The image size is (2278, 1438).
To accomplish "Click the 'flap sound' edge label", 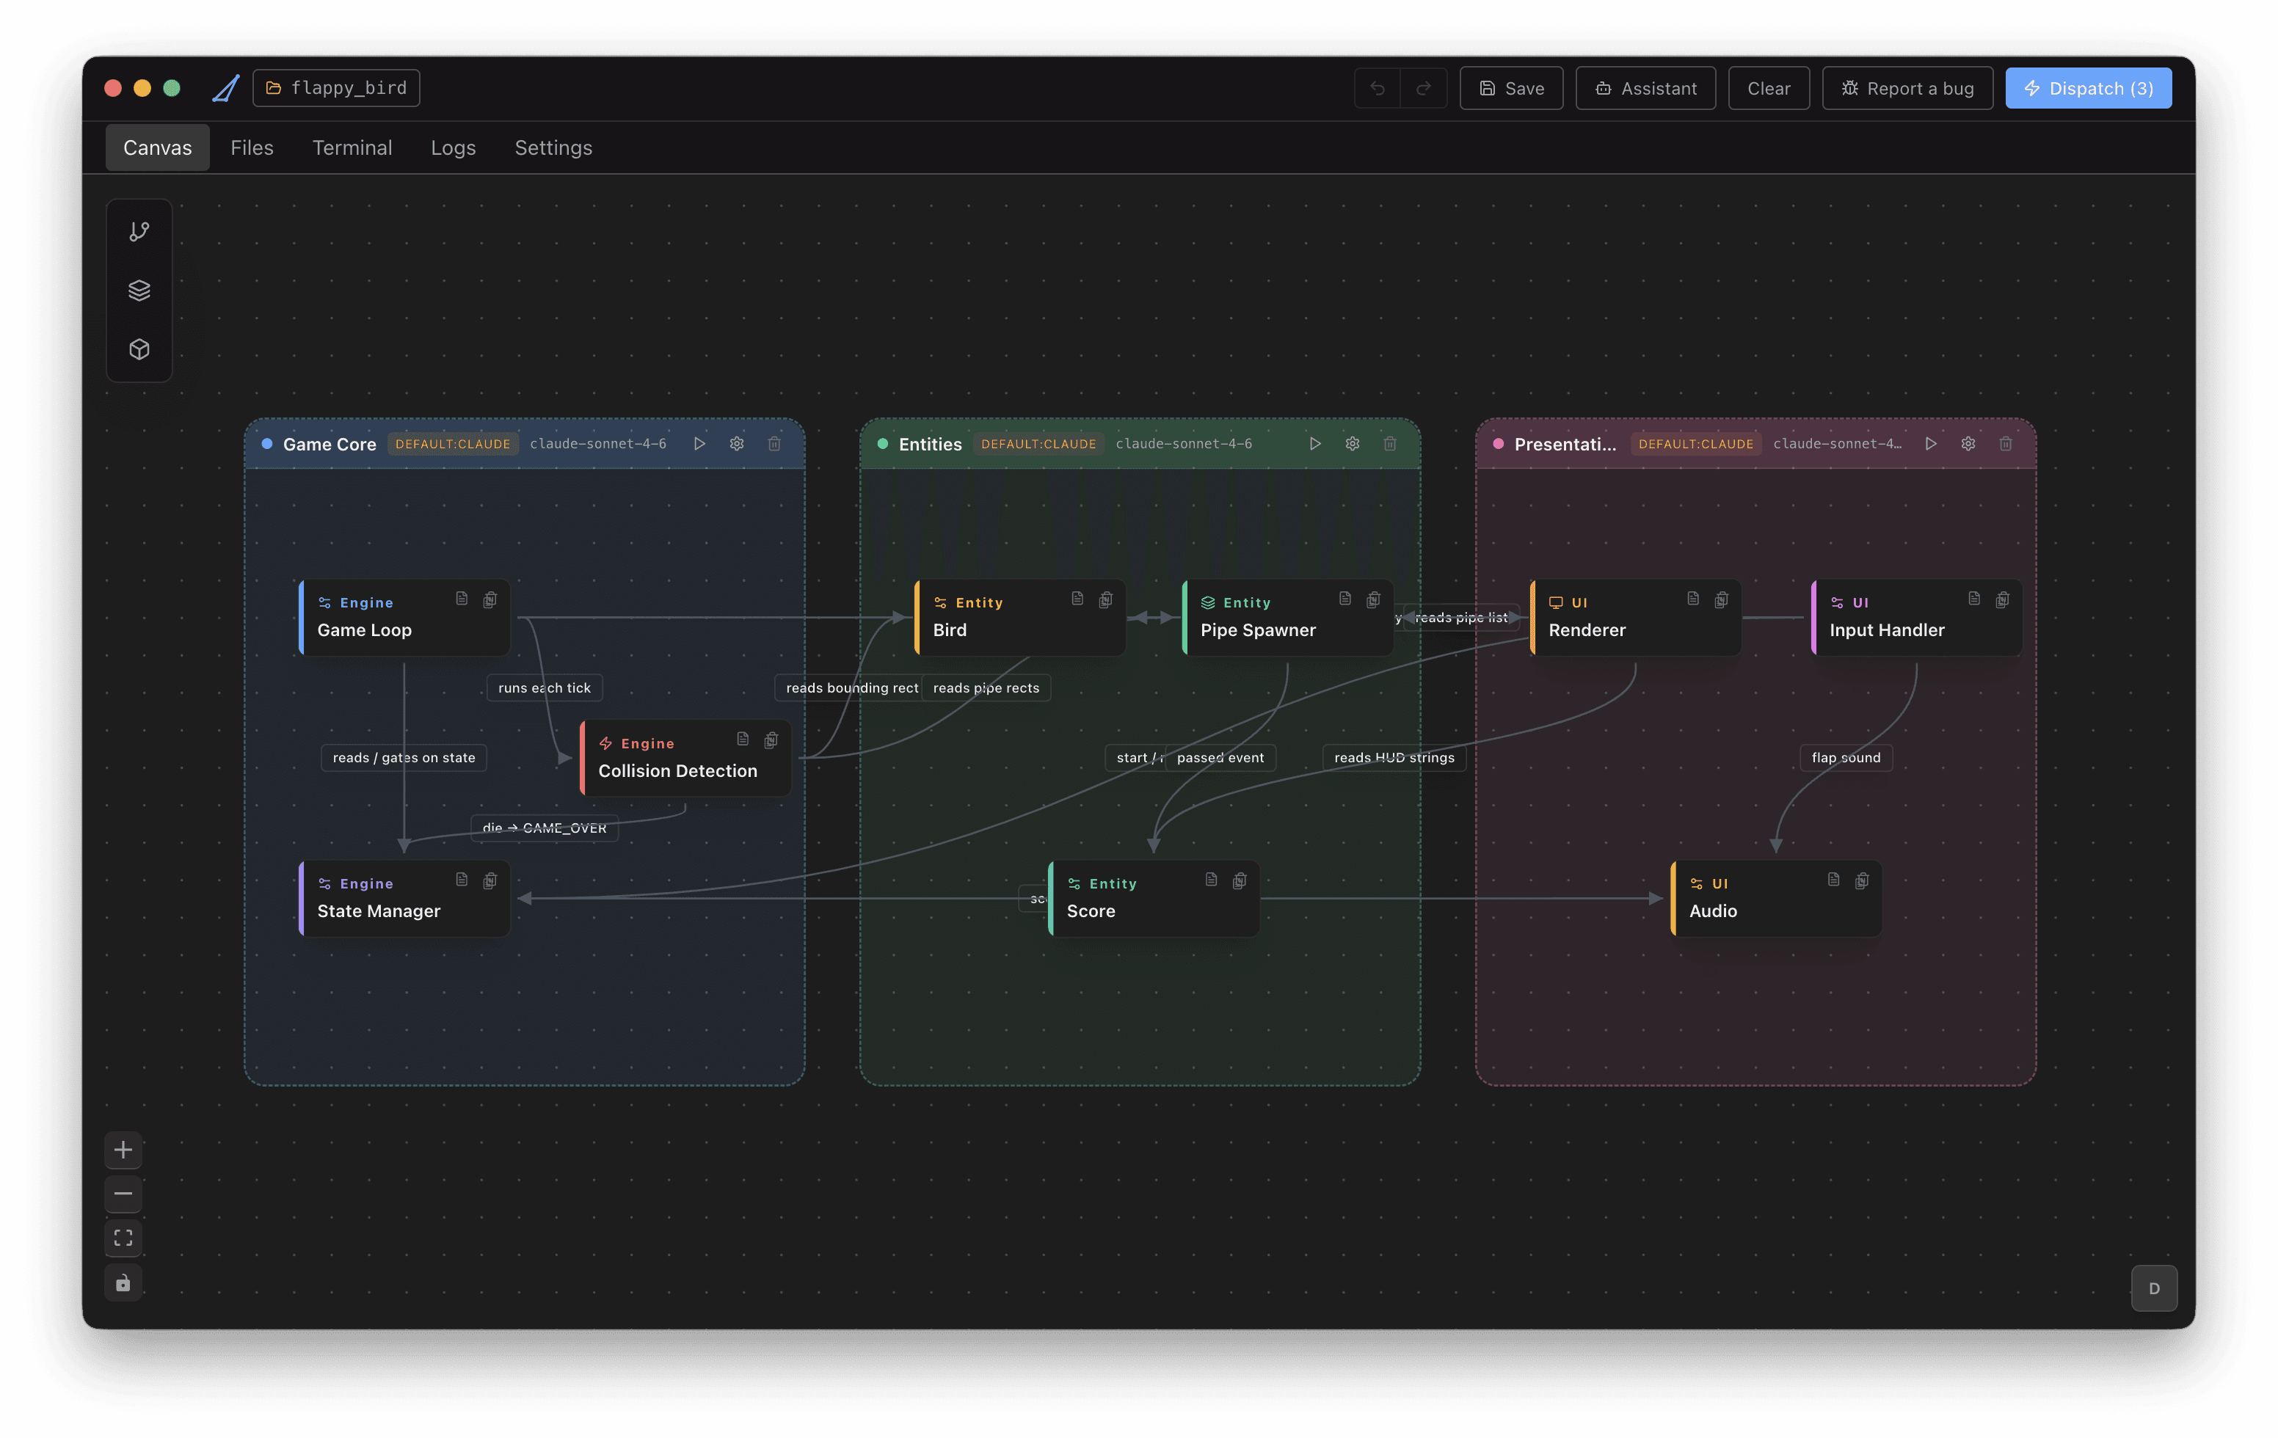I will point(1846,757).
